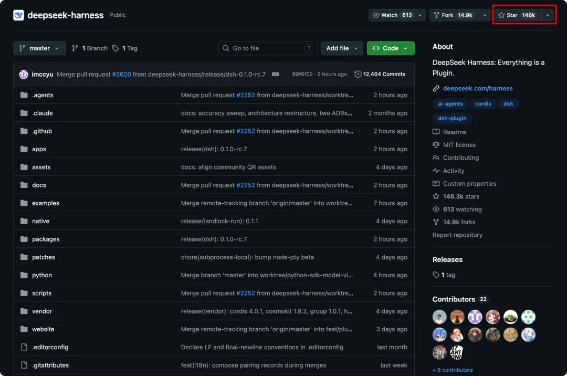Open 'chore(subprocess-local): bump node-pty beta' commit

[247, 257]
